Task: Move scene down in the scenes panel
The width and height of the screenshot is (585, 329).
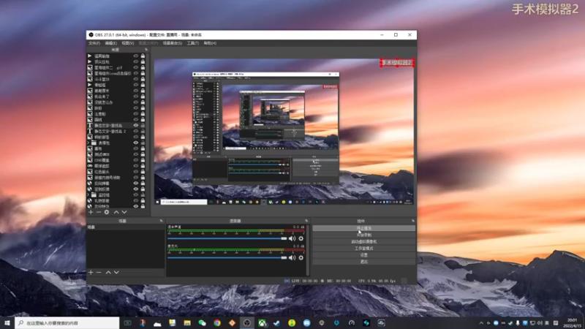Action: 116,272
